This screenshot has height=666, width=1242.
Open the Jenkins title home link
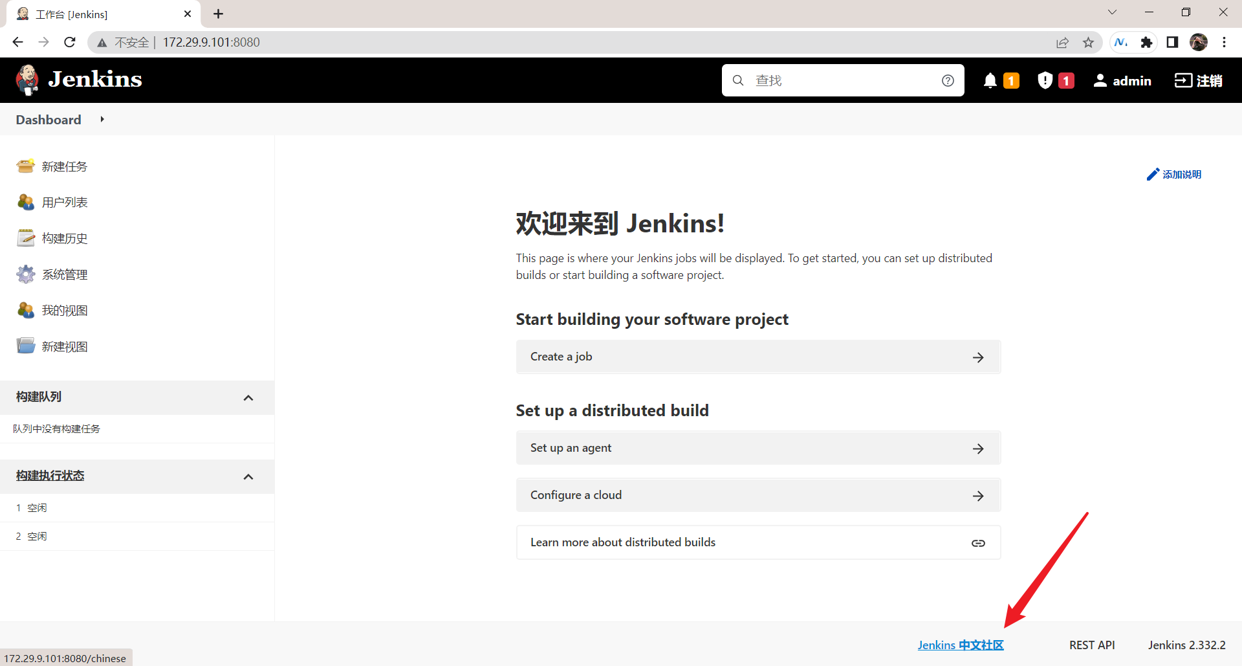pos(95,80)
